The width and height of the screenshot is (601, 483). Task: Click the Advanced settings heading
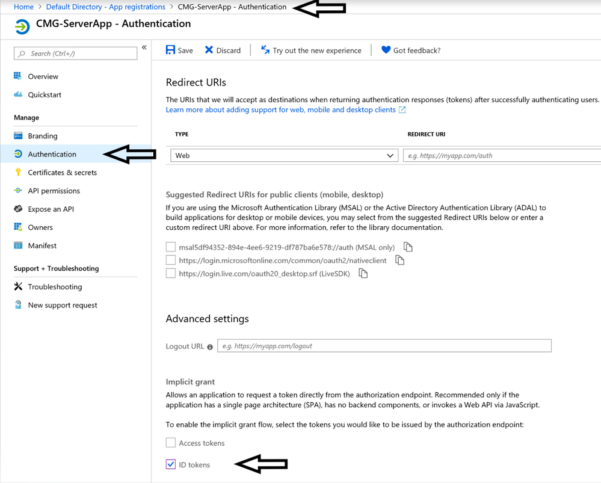(208, 319)
